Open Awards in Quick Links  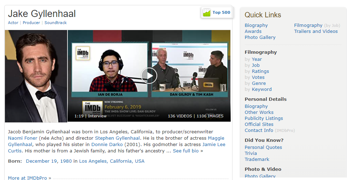pos(253,31)
